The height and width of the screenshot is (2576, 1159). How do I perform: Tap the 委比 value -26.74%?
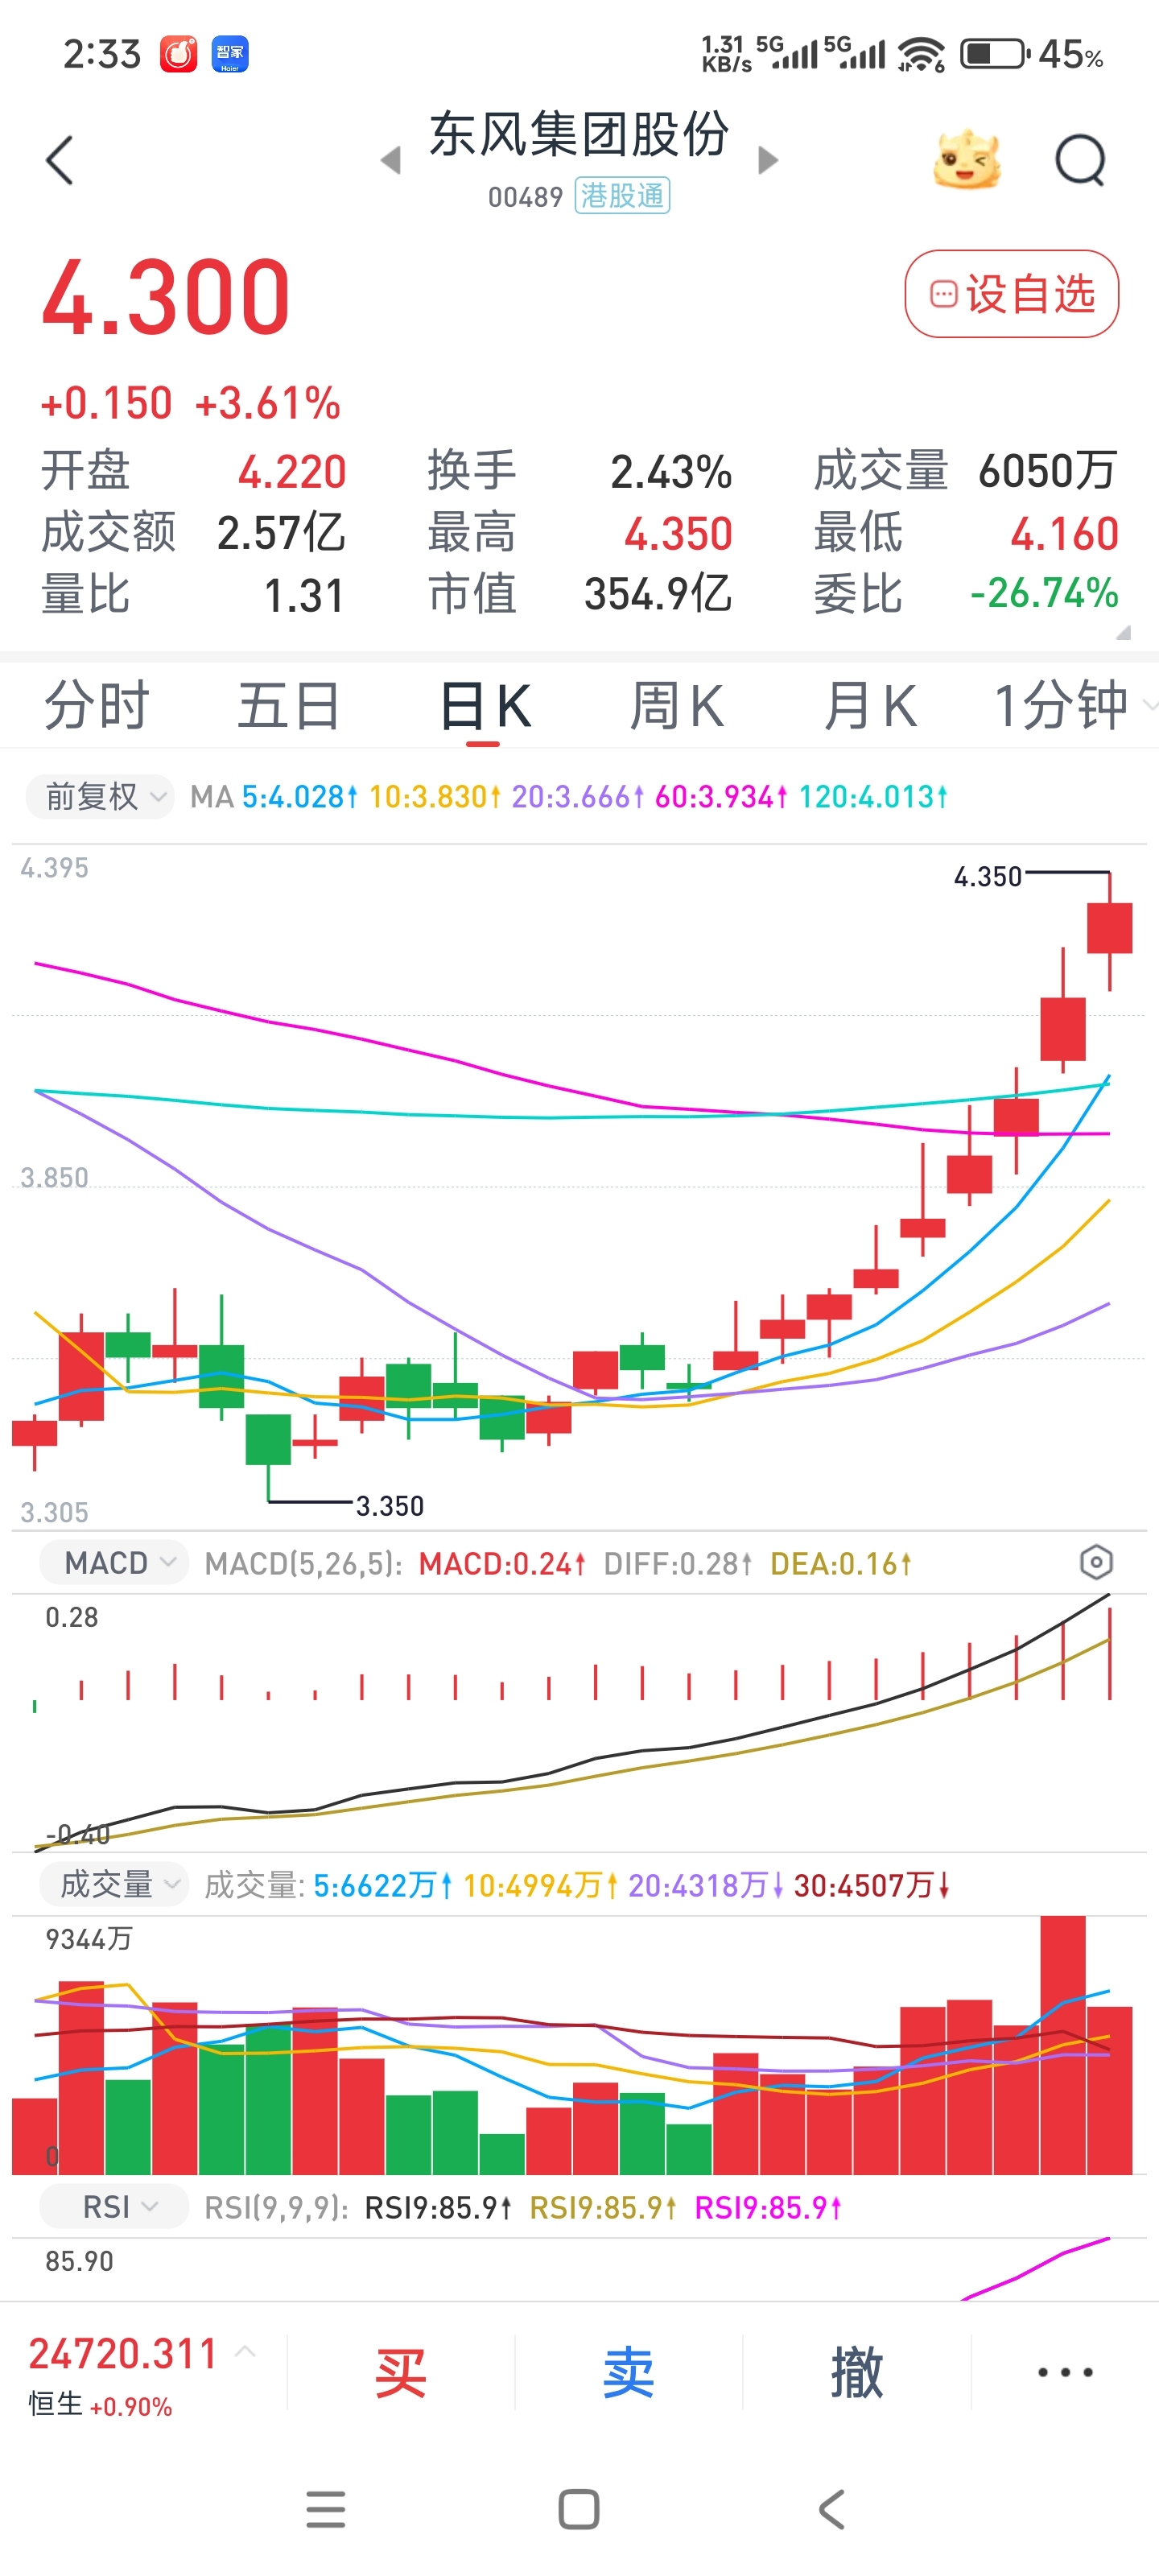[1044, 593]
